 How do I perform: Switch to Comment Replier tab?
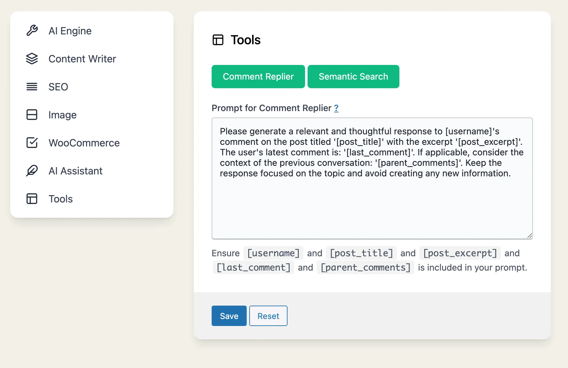click(258, 76)
